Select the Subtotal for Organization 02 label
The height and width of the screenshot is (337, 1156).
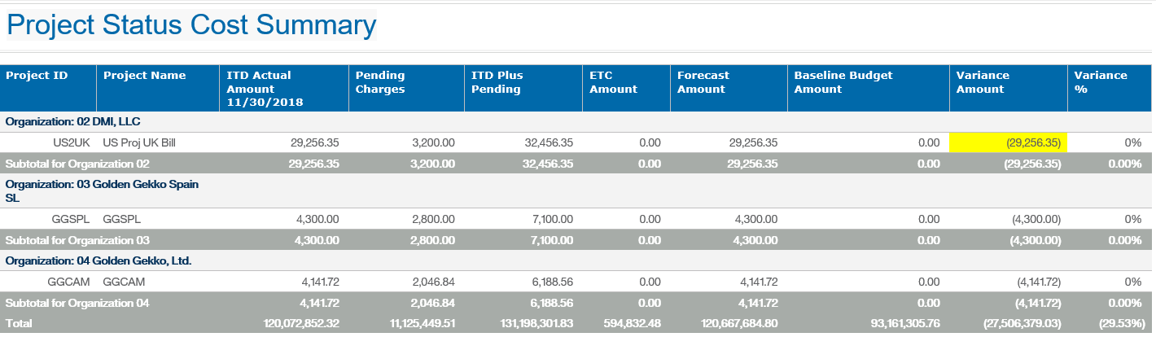pos(77,163)
